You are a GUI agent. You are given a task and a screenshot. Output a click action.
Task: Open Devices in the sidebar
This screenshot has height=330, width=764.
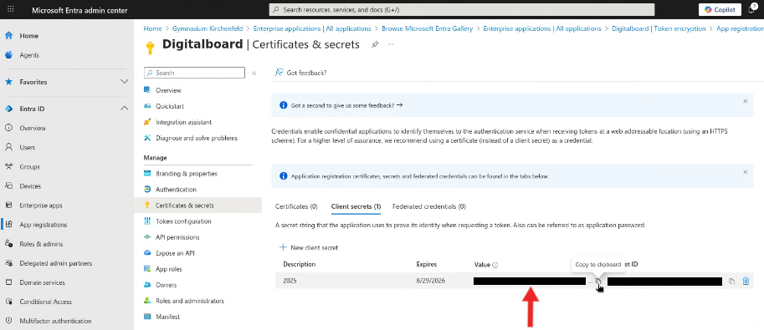(x=30, y=186)
